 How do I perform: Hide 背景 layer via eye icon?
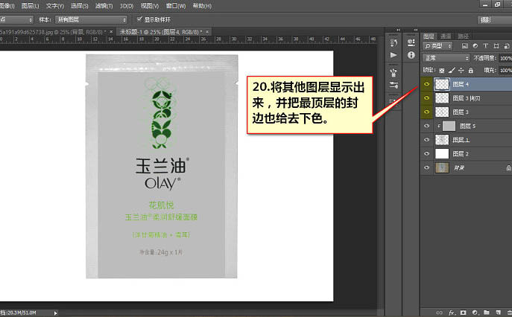click(x=426, y=167)
